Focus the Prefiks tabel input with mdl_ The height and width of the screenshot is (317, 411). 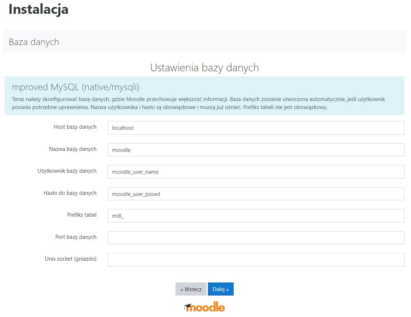click(255, 216)
